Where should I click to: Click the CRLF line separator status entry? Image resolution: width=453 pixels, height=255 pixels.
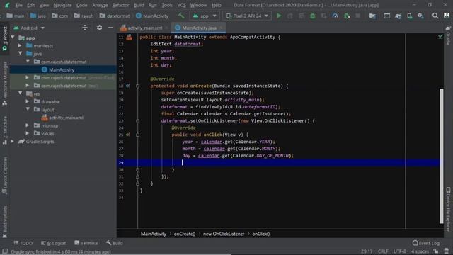383,251
